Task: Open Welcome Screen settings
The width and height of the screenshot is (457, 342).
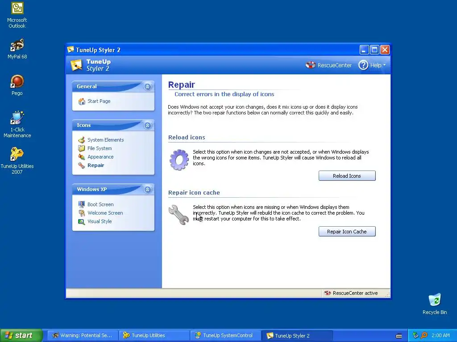Action: point(105,213)
